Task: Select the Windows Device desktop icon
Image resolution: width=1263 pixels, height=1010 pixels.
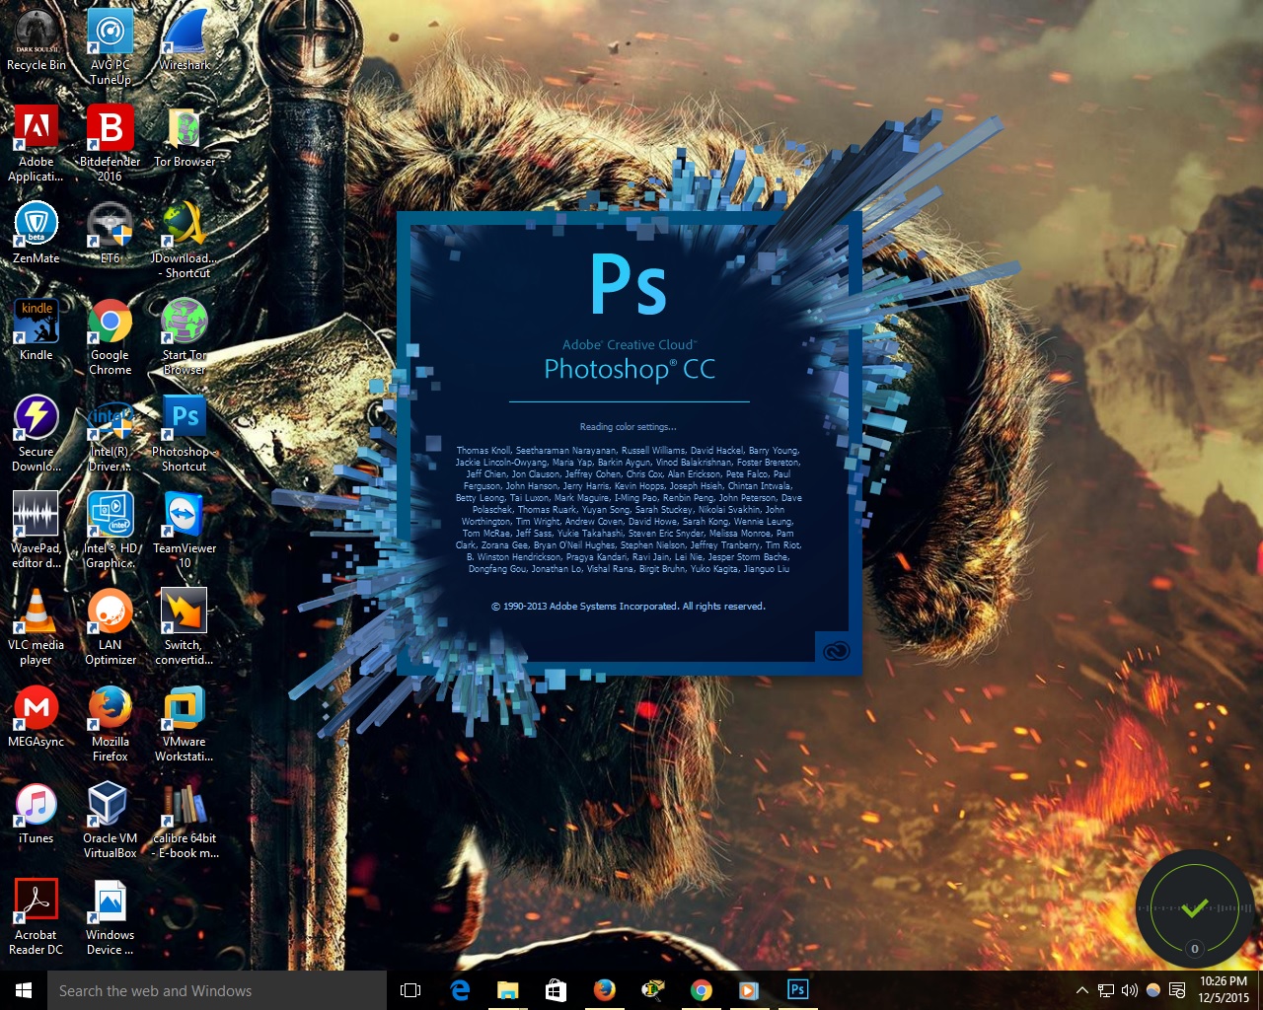Action: 111,917
